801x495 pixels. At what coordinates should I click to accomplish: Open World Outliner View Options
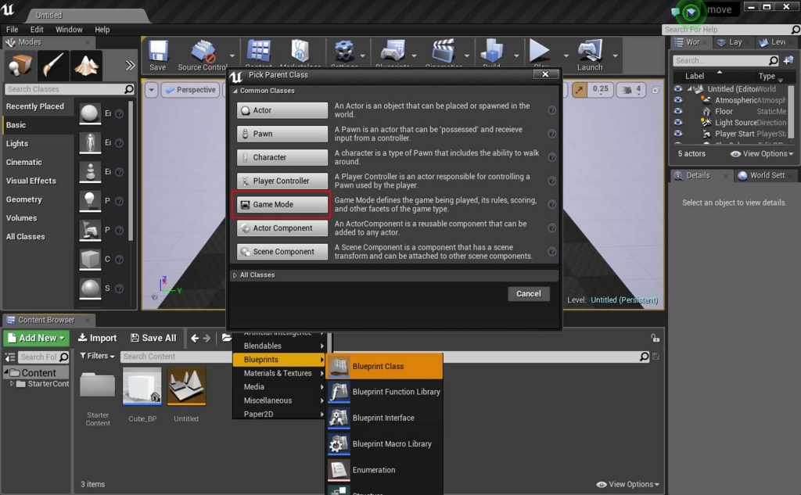[x=762, y=154]
